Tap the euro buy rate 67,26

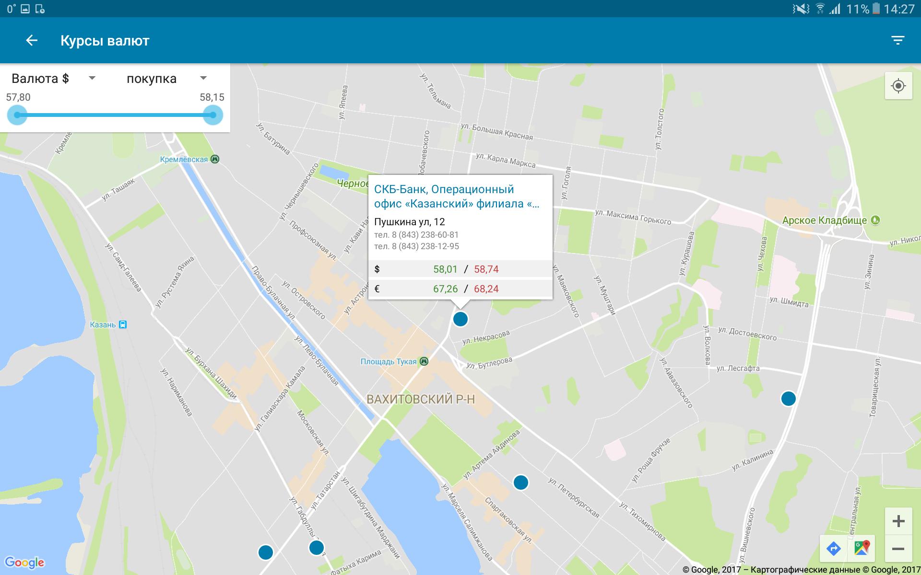(x=445, y=289)
